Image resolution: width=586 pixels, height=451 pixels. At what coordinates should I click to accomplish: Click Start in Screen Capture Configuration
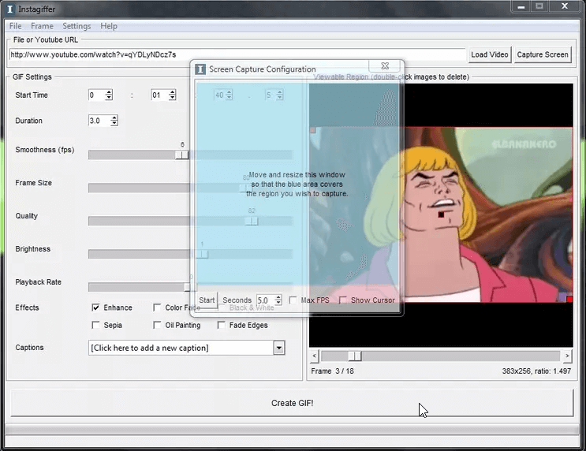(x=207, y=300)
